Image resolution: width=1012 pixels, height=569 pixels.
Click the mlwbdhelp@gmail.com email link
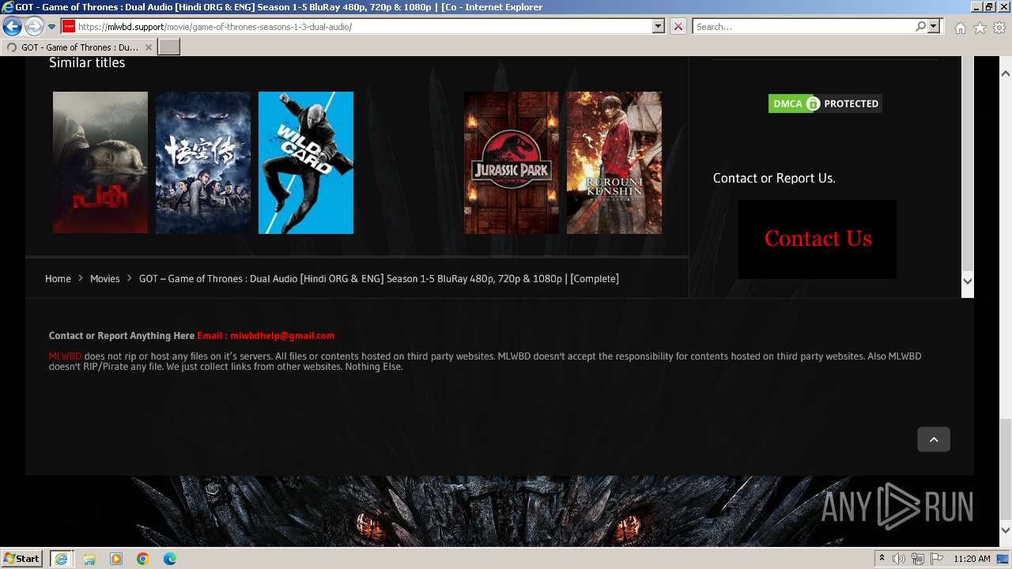coord(282,336)
